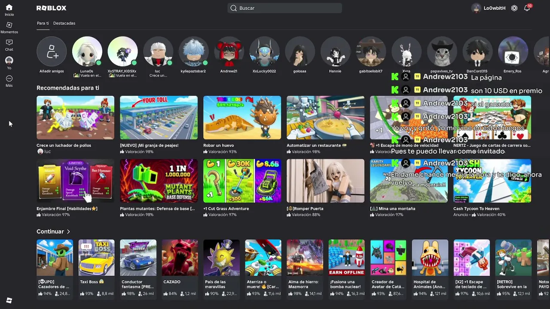This screenshot has height=309, width=550.
Task: Open Momentos in the left sidebar
Action: (x=9, y=25)
